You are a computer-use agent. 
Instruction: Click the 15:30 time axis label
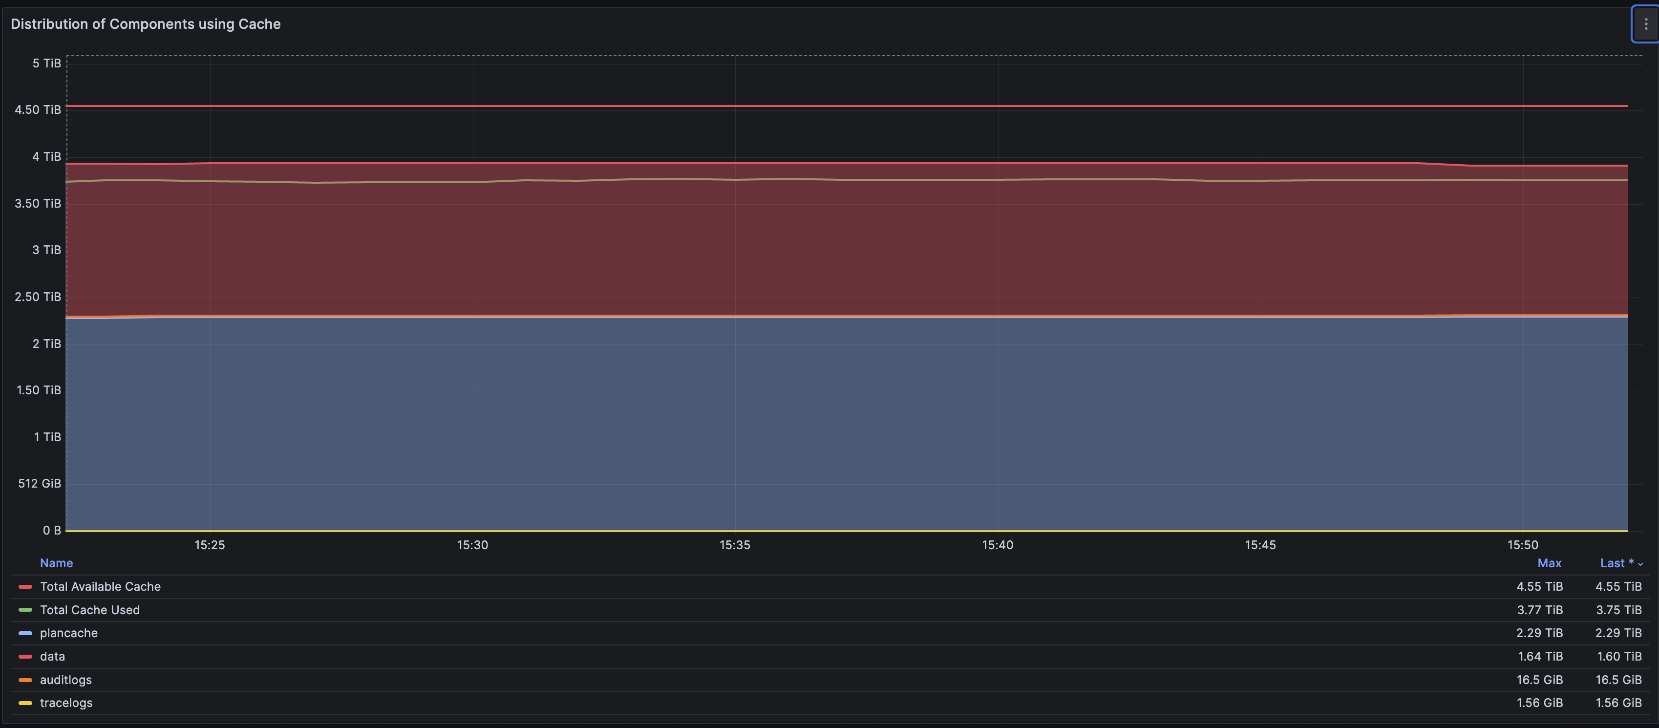(x=473, y=545)
